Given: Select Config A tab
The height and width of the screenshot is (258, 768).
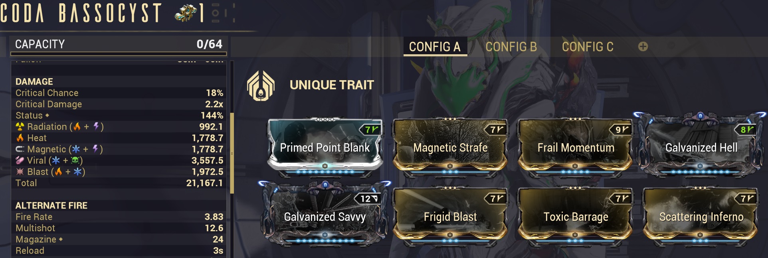Looking at the screenshot, I should (435, 47).
